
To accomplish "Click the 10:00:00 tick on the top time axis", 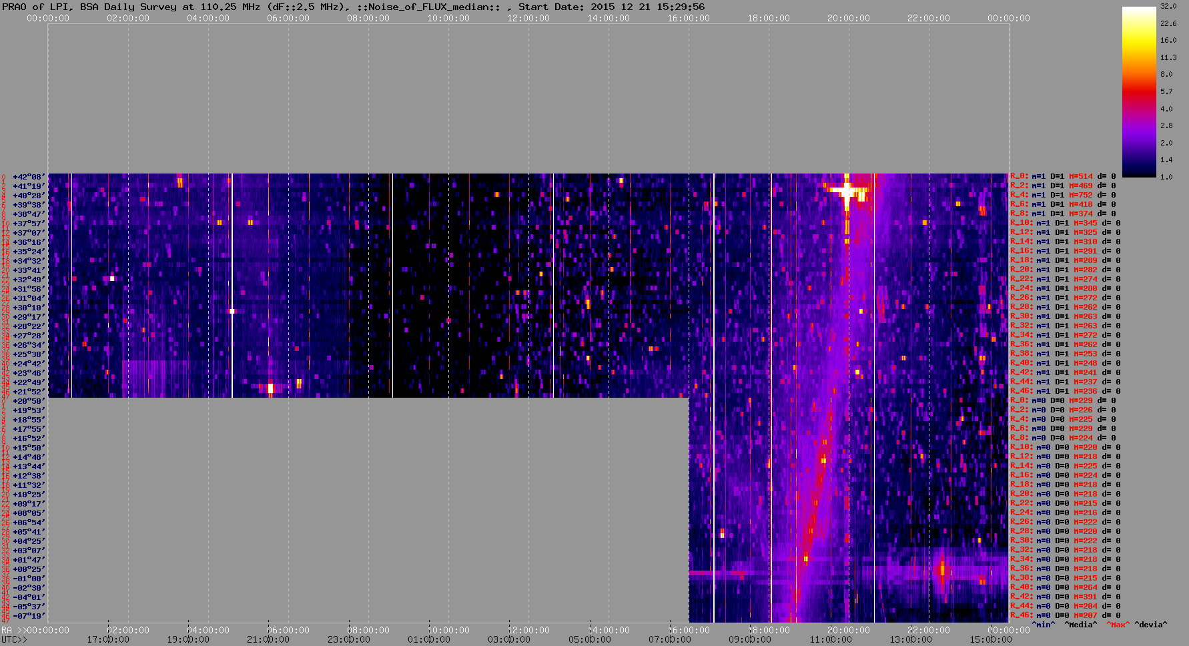I will coord(448,18).
